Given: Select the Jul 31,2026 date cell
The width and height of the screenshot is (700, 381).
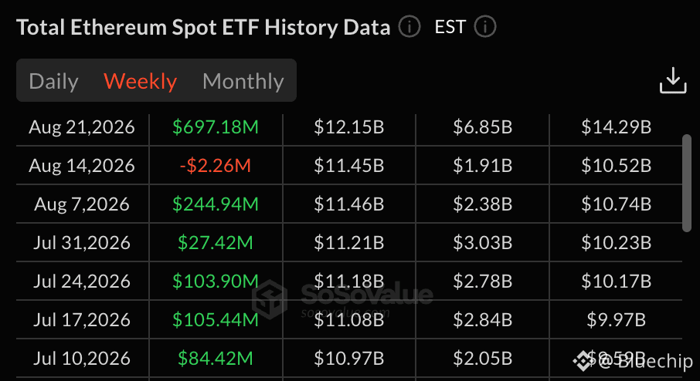Looking at the screenshot, I should [x=82, y=243].
